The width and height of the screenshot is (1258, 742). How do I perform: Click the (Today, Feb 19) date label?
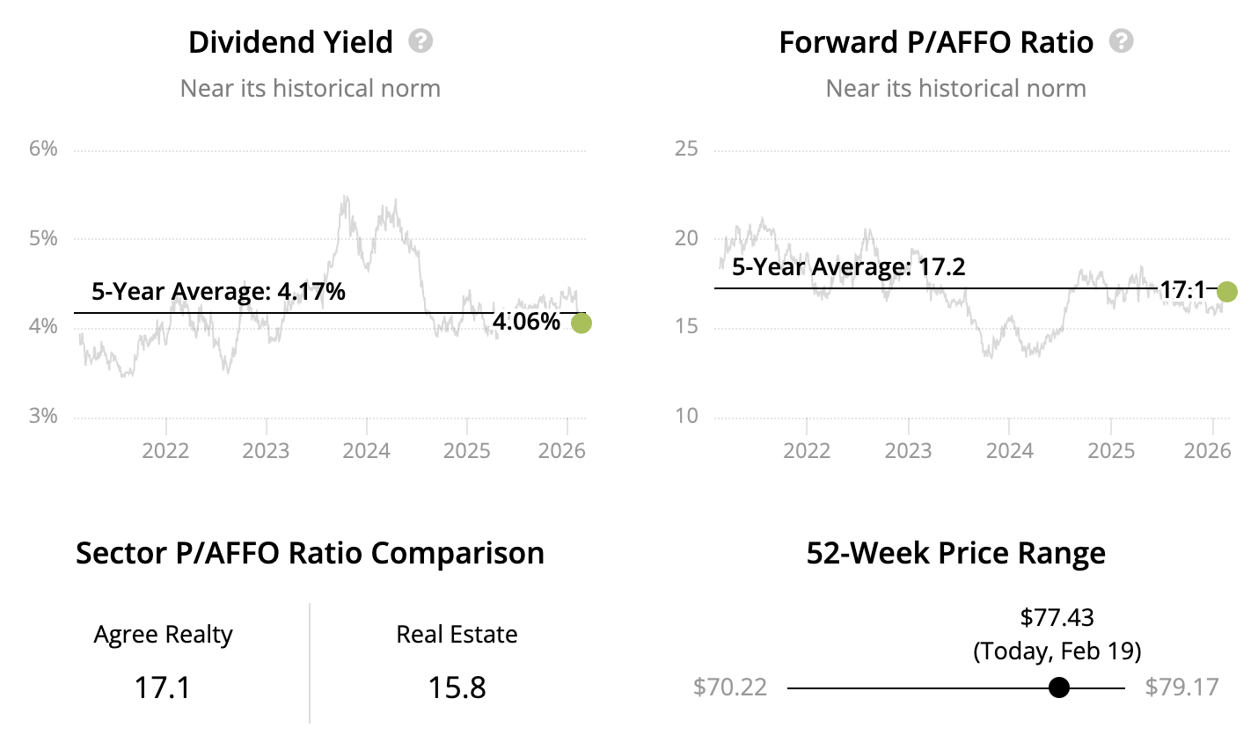[1057, 651]
